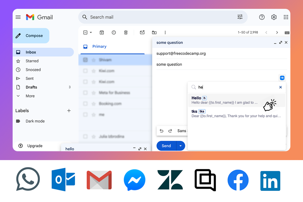Show search options slider icon
Viewport: 303px width, 202px height.
(x=240, y=17)
